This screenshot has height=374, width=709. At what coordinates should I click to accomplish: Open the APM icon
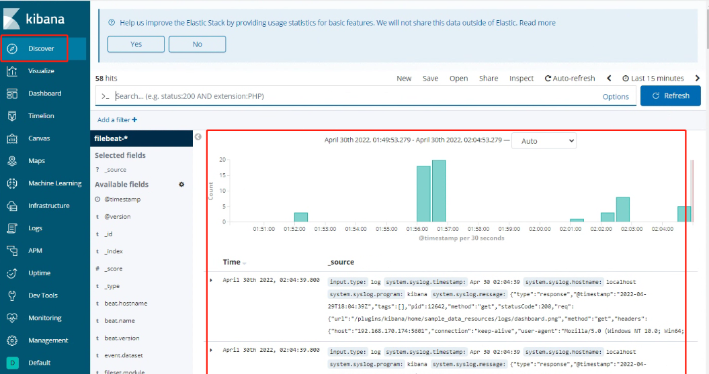tap(12, 250)
